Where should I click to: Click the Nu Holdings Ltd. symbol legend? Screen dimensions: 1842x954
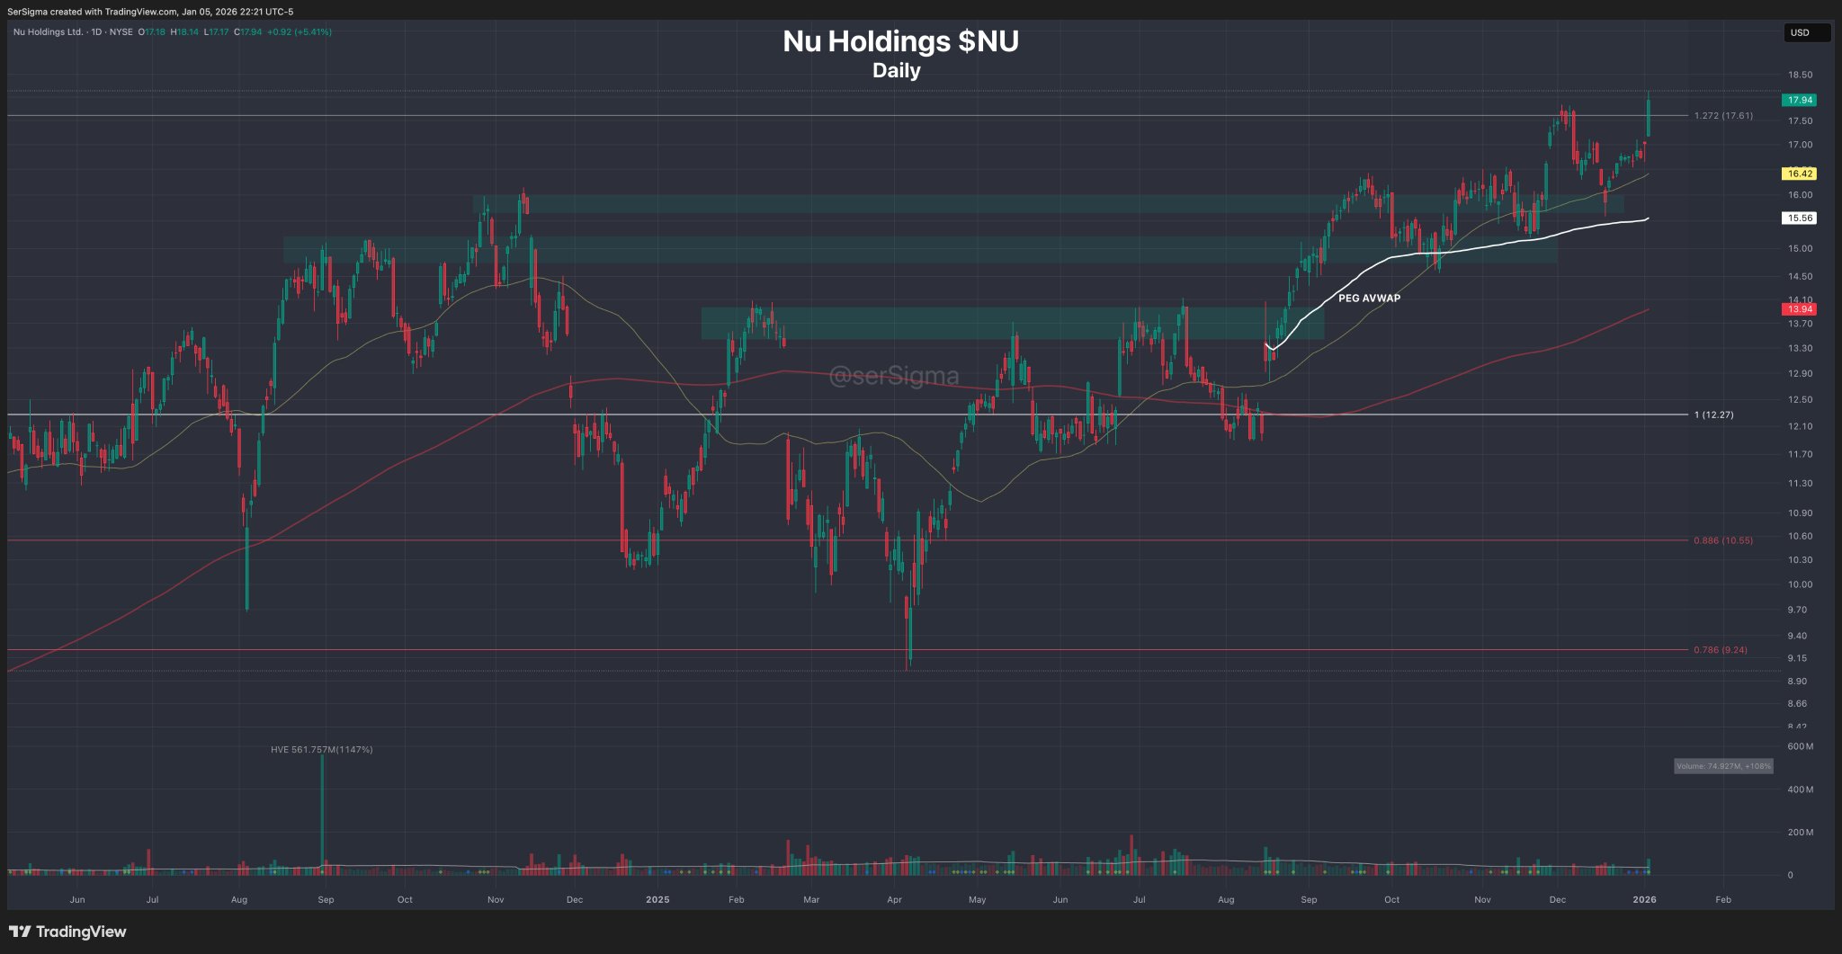pos(49,31)
